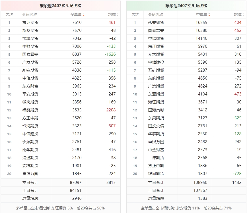Select 宝城期货 row name
This screenshot has width=247, height=214.
pos(30,38)
